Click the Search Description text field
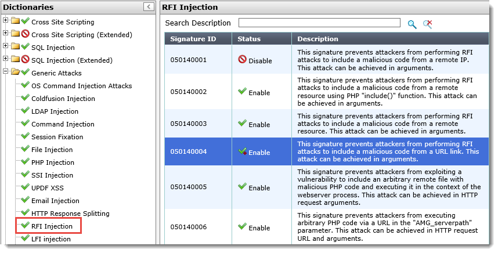Viewport: 498px width, 253px height. (x=319, y=23)
